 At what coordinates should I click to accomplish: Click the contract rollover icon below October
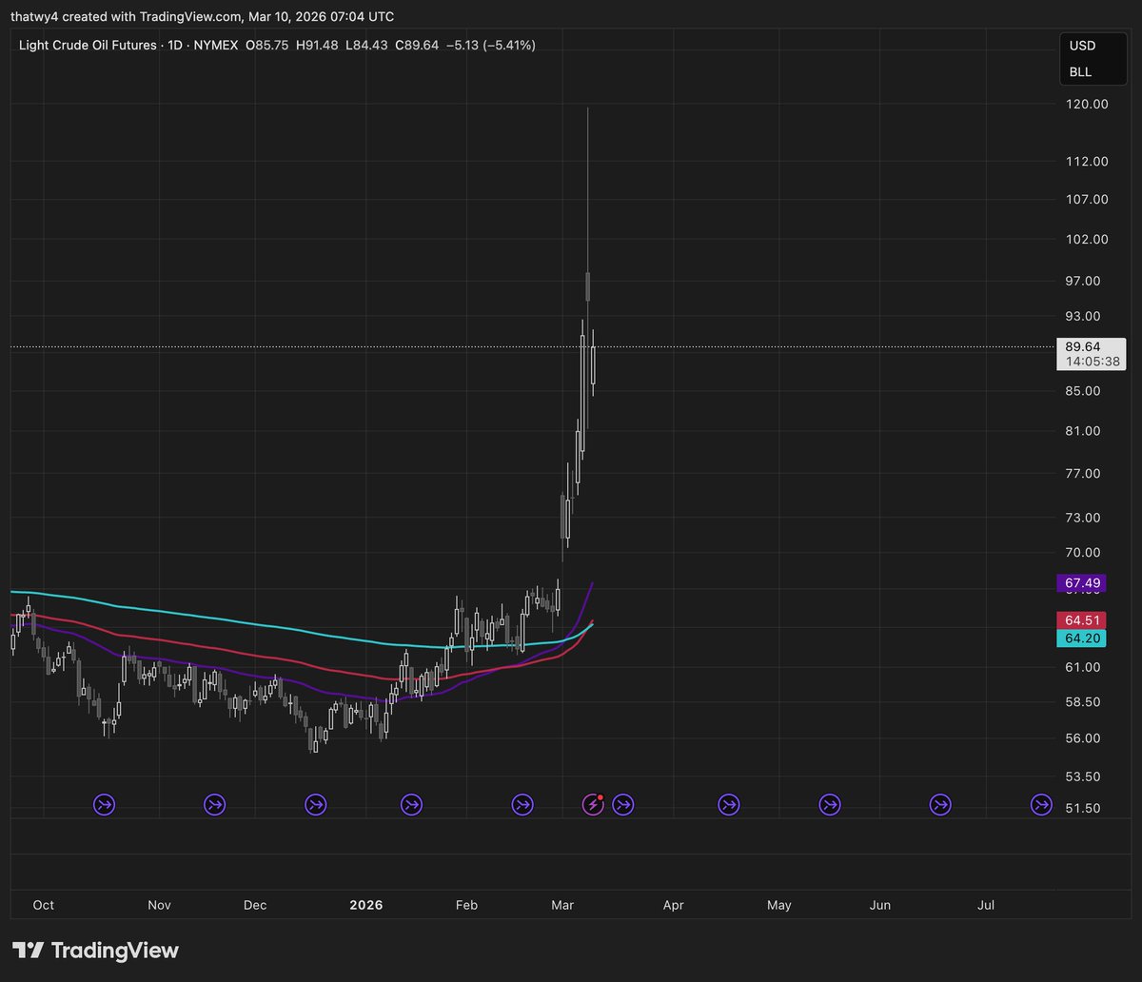pyautogui.click(x=105, y=804)
